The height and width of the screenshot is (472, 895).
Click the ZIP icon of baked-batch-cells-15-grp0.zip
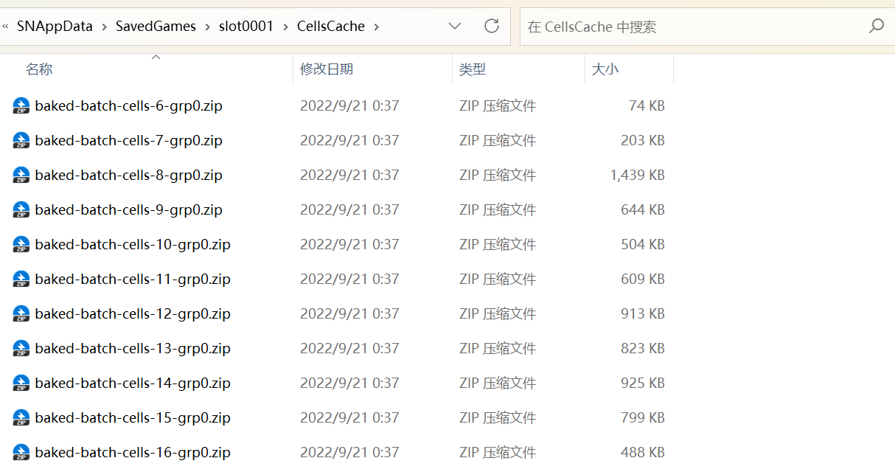coord(21,418)
